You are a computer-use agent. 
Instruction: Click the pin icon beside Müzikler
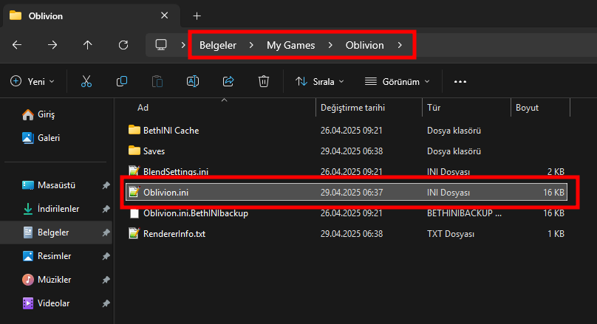coord(106,280)
